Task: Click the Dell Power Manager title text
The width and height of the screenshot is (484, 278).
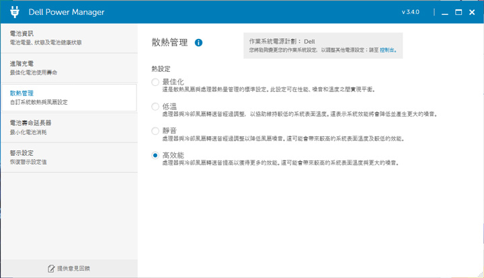Action: click(x=67, y=12)
